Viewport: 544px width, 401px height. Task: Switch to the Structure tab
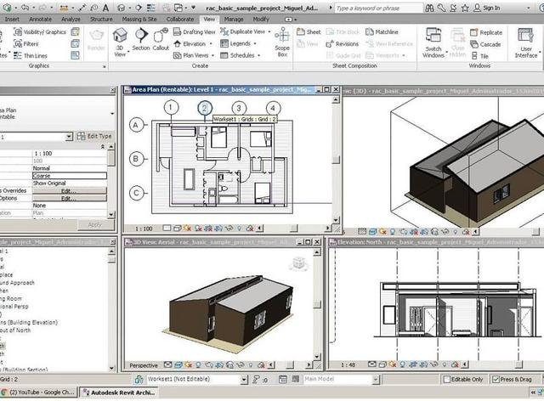(x=101, y=19)
